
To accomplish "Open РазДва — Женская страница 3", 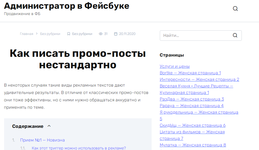I will (x=192, y=99).
